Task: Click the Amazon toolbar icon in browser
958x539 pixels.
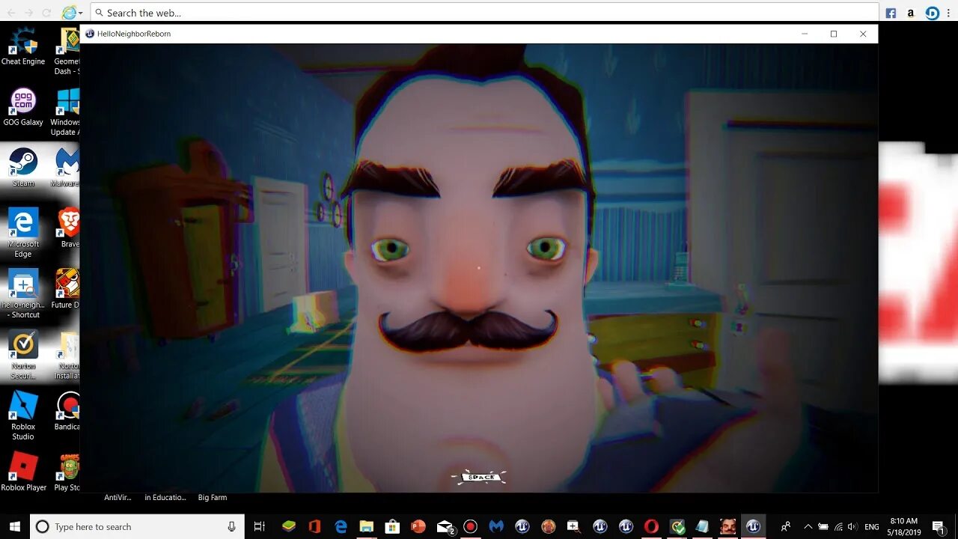Action: click(911, 13)
